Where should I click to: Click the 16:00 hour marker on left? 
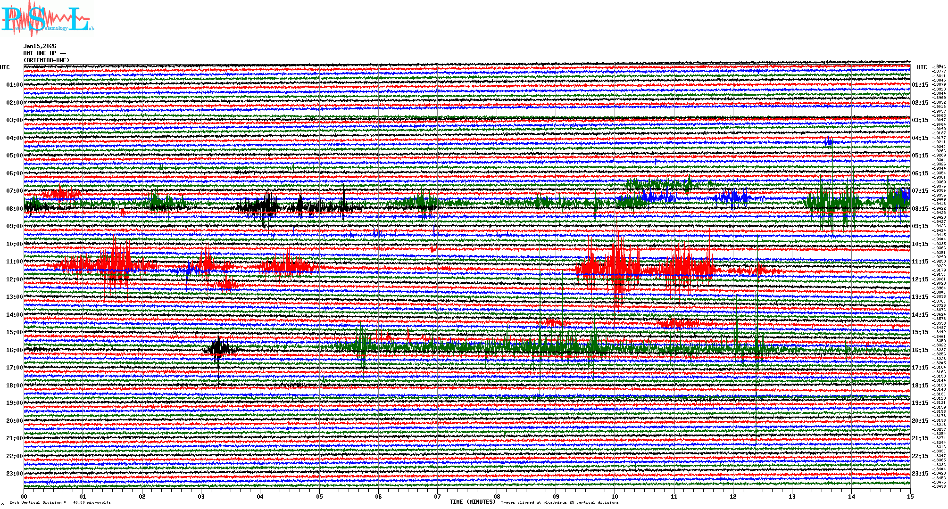14,350
